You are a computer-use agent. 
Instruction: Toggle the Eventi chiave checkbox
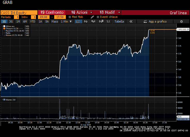click(98, 17)
